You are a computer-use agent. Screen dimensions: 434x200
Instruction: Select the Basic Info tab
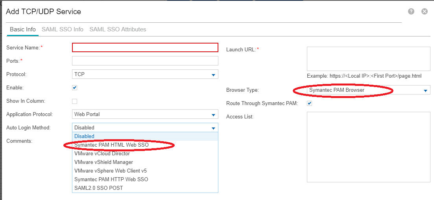[x=22, y=29]
